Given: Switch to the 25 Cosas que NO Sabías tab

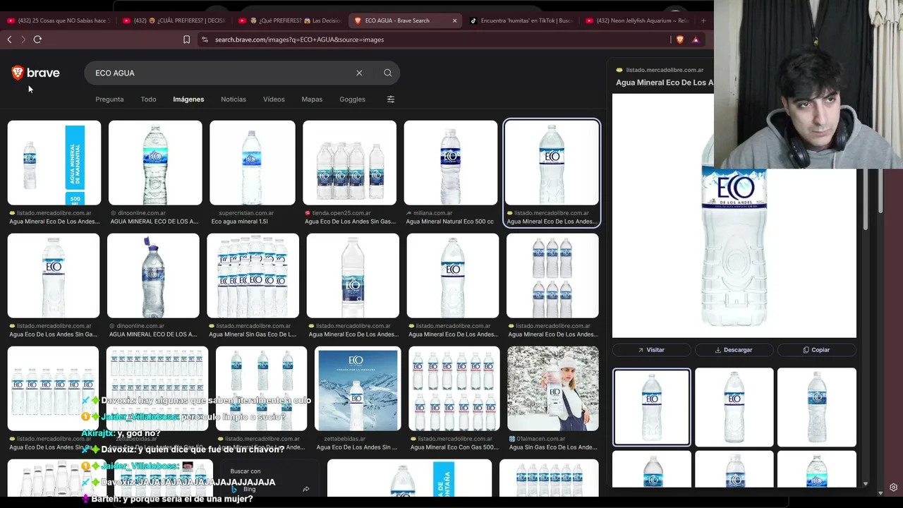Looking at the screenshot, I should point(59,20).
